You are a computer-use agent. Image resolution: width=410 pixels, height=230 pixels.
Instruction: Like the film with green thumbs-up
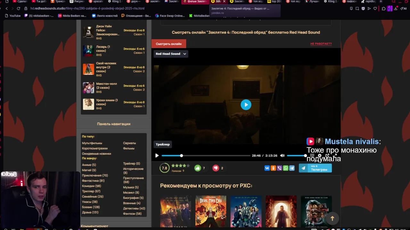click(x=198, y=168)
